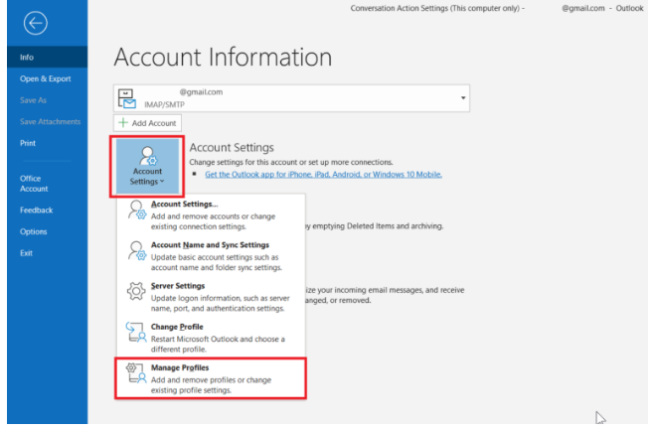Click the Account Settings section heading text

(232, 147)
